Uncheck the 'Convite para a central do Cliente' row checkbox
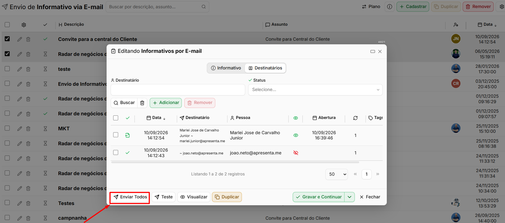This screenshot has height=223, width=505. coord(7,39)
